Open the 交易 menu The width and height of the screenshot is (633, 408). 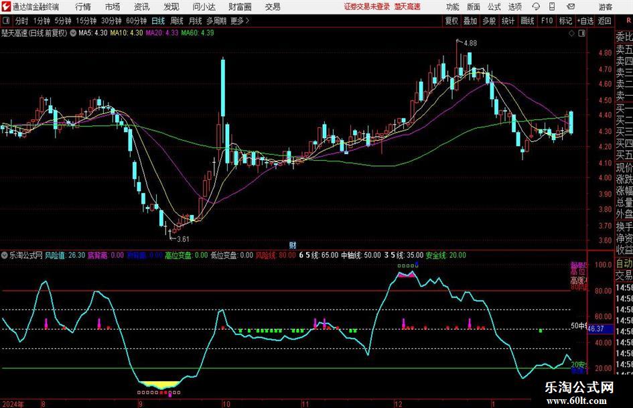point(273,7)
